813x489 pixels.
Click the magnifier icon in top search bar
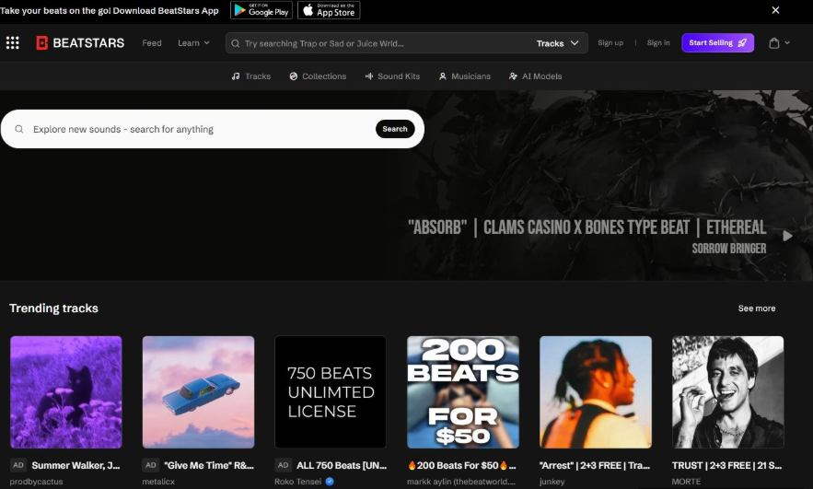coord(236,43)
